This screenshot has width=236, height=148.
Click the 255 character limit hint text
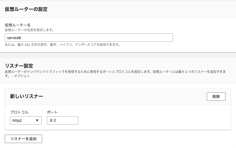coord(62,45)
